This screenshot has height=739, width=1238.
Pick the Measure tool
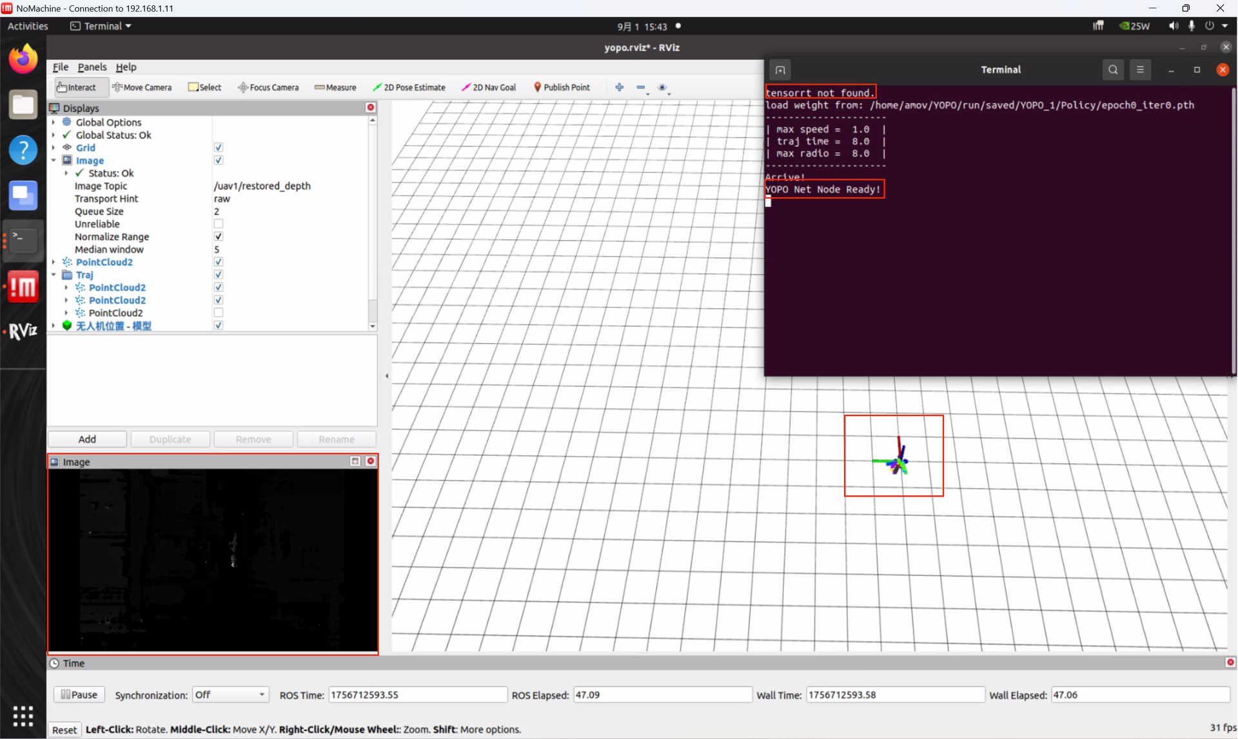pos(335,87)
